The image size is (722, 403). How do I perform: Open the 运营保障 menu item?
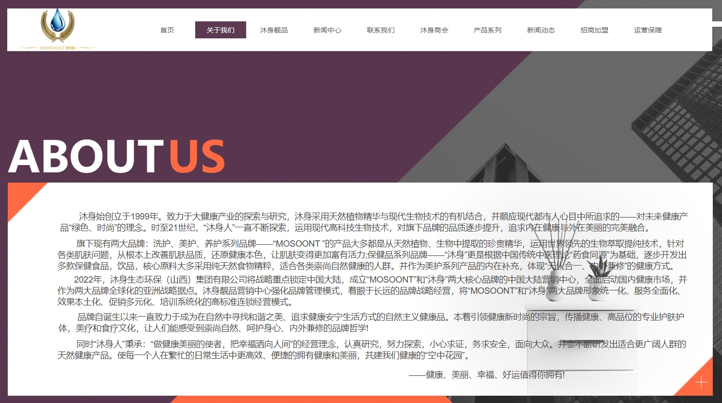(648, 30)
